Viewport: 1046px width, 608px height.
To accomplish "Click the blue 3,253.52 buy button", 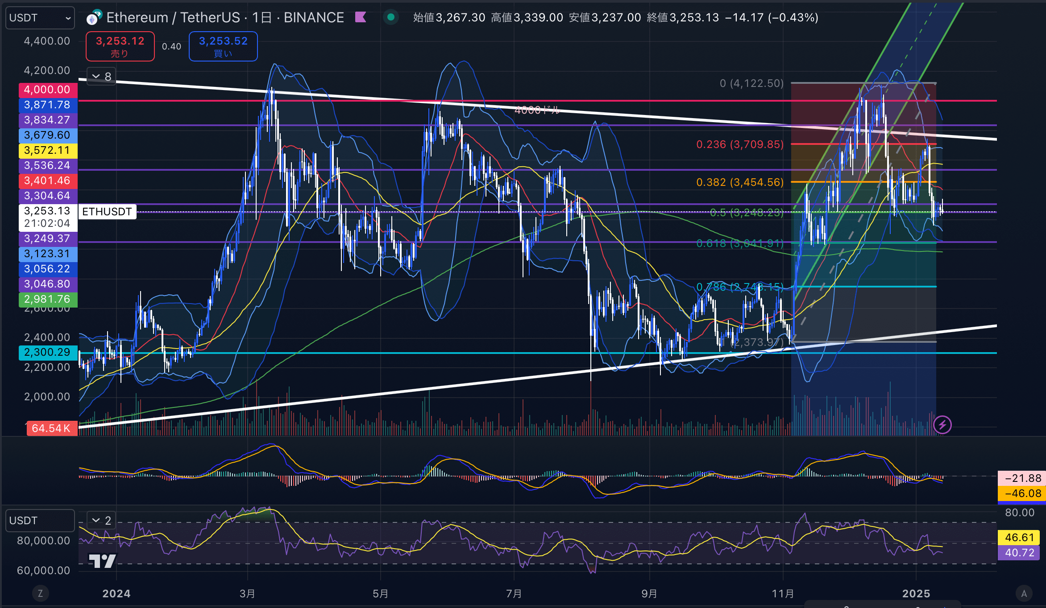I will tap(223, 46).
